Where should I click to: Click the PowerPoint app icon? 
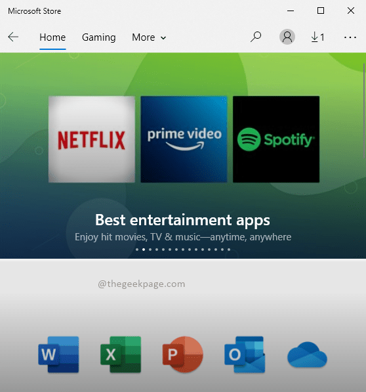[183, 355]
